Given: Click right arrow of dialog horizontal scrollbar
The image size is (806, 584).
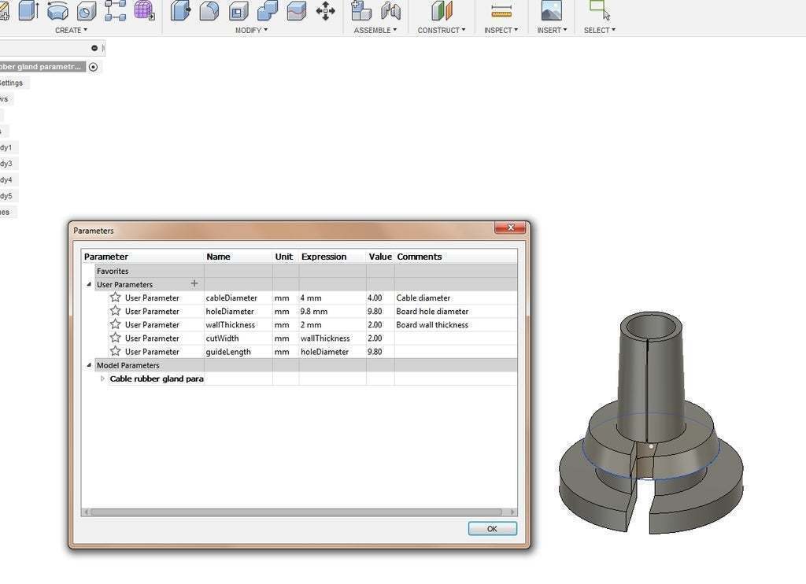Looking at the screenshot, I should pyautogui.click(x=512, y=512).
